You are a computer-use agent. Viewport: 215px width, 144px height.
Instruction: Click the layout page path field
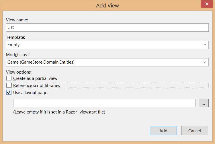click(x=104, y=103)
